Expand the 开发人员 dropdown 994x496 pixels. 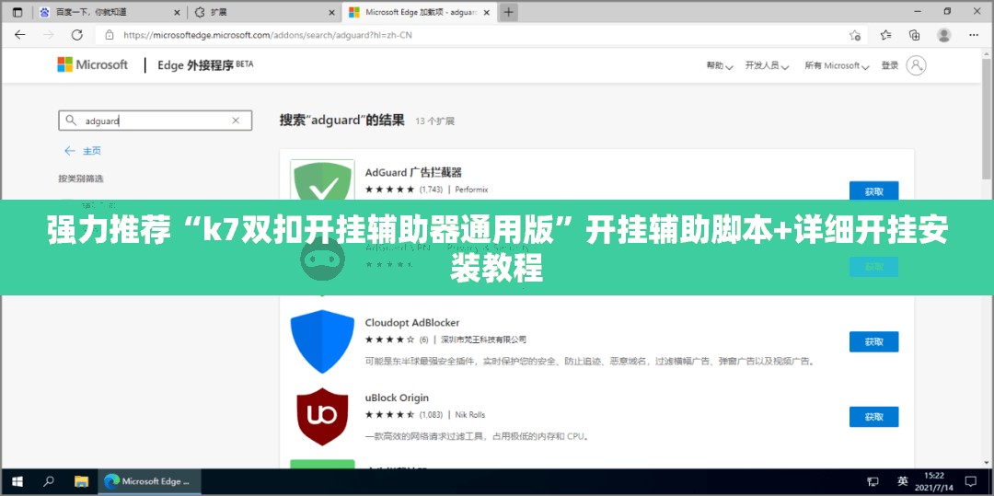tap(767, 65)
